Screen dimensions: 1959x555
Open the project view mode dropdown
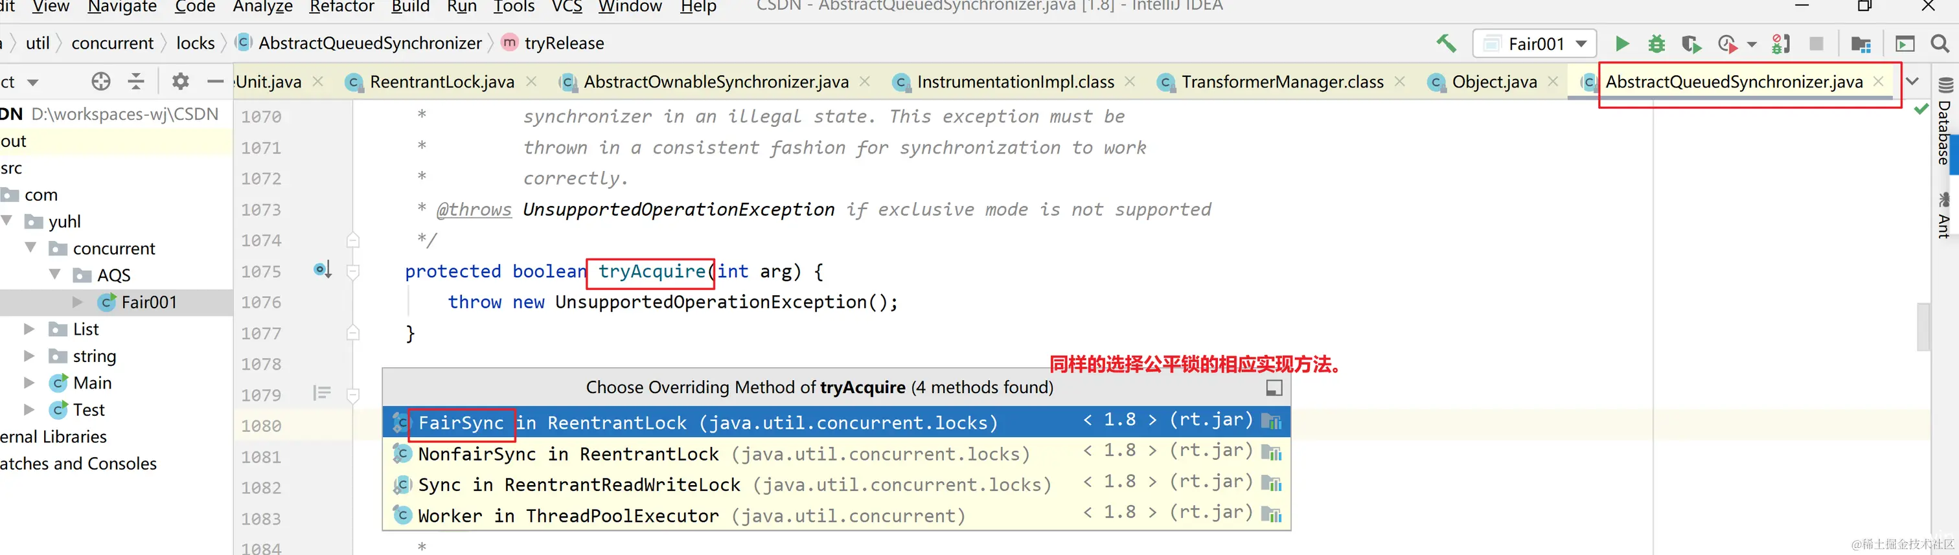point(32,82)
